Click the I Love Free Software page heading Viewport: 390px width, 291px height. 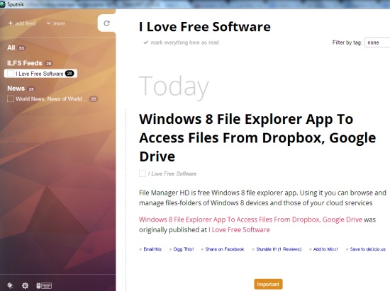[205, 27]
